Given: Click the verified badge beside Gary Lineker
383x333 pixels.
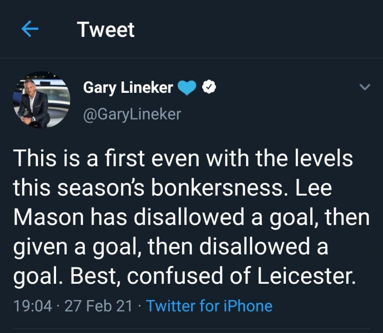Looking at the screenshot, I should tap(211, 87).
